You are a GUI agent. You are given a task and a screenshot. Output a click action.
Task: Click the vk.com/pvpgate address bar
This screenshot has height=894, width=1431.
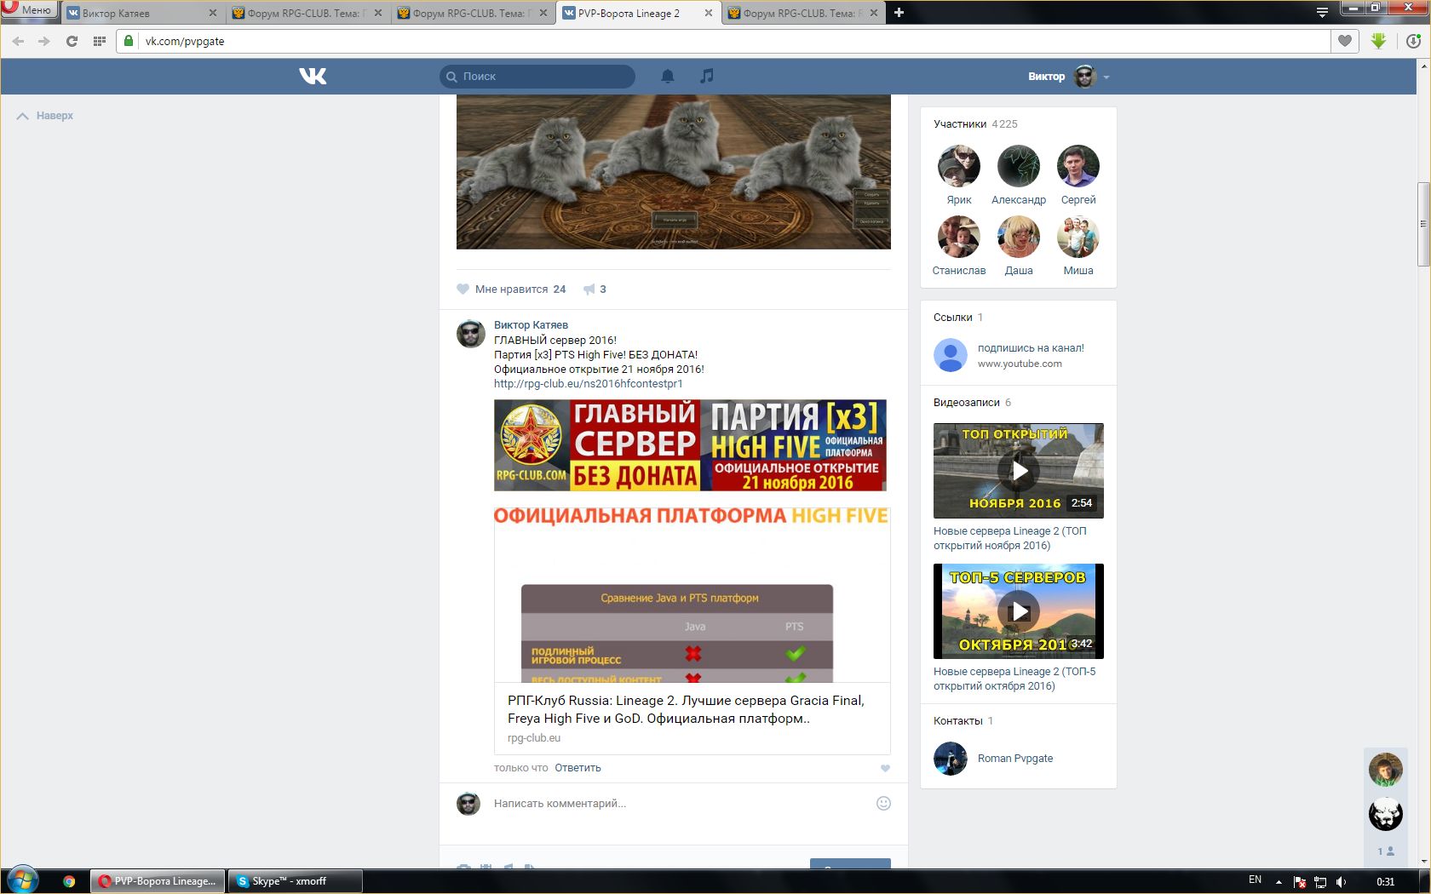[724, 41]
